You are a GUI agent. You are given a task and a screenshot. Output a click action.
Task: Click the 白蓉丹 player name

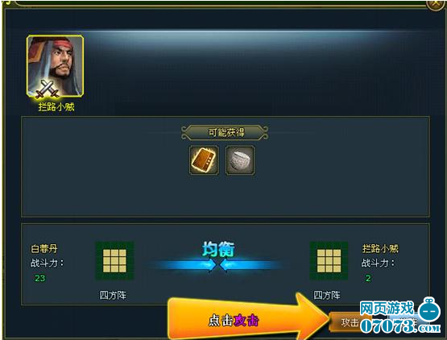(44, 248)
